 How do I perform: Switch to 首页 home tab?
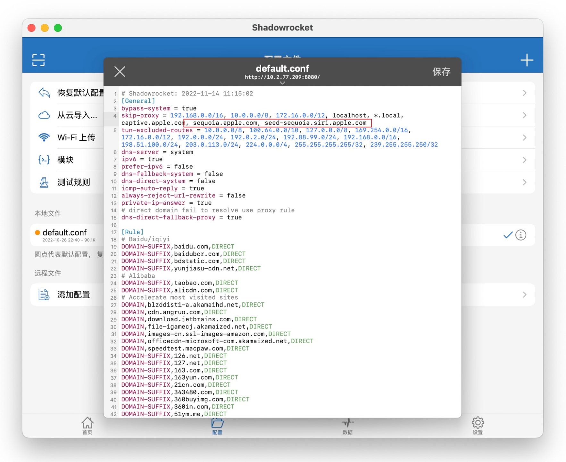coord(87,426)
